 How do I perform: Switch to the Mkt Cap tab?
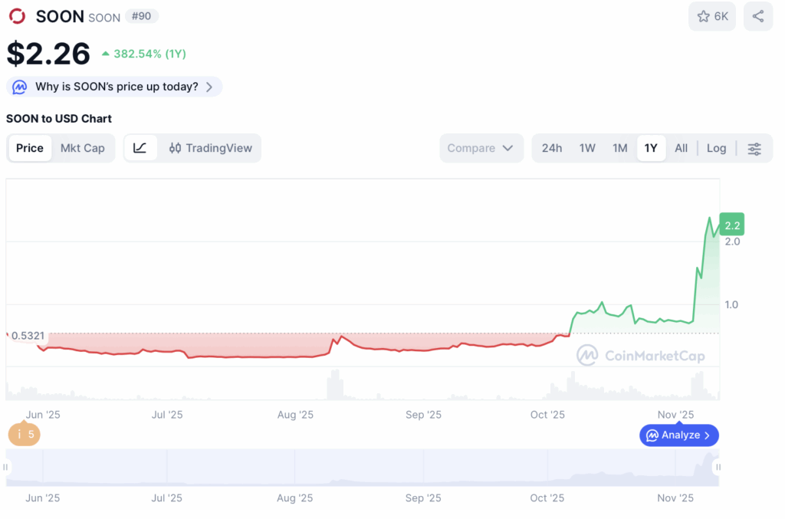(83, 148)
